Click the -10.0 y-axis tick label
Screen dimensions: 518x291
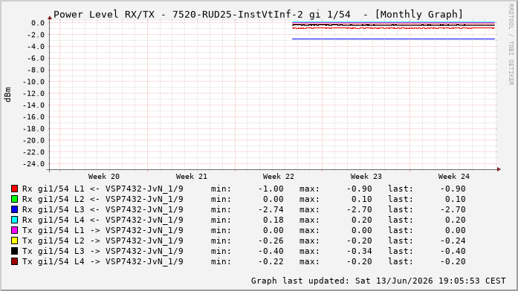coord(33,82)
